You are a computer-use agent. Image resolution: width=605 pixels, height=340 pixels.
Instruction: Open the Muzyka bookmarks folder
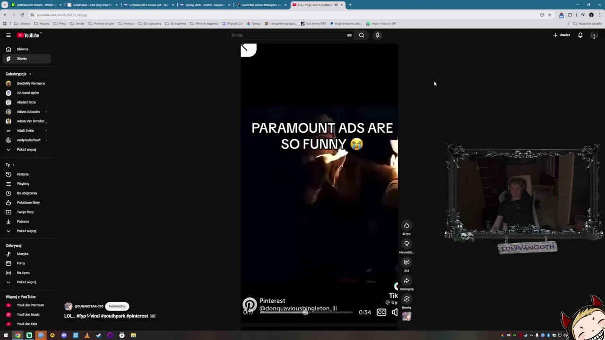pyautogui.click(x=42, y=24)
